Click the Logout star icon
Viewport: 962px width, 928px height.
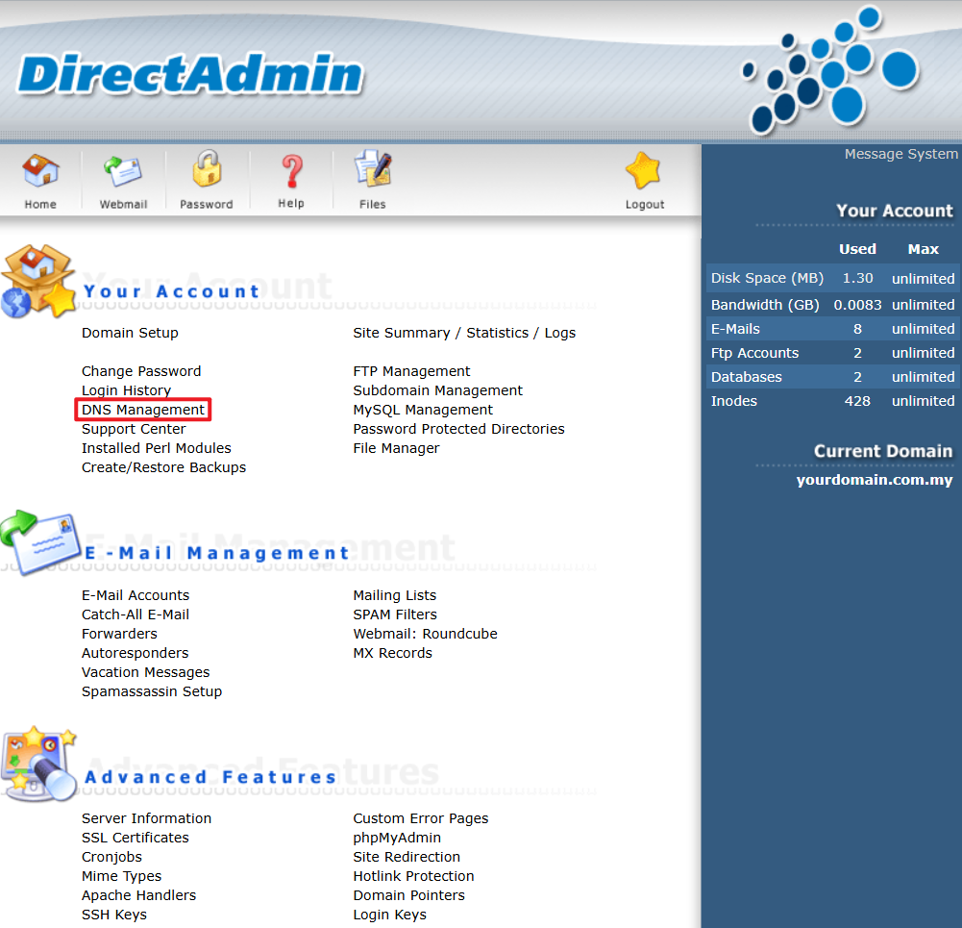[x=644, y=170]
